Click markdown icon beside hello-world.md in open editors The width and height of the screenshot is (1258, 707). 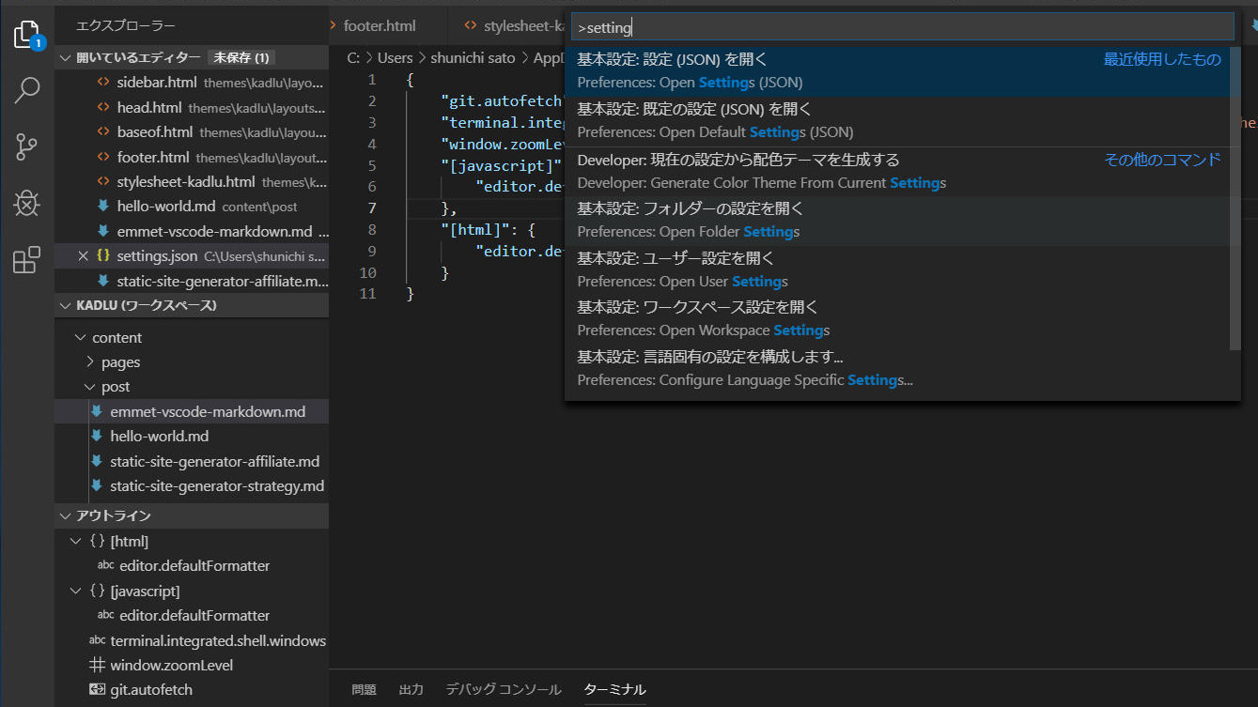[x=103, y=206]
